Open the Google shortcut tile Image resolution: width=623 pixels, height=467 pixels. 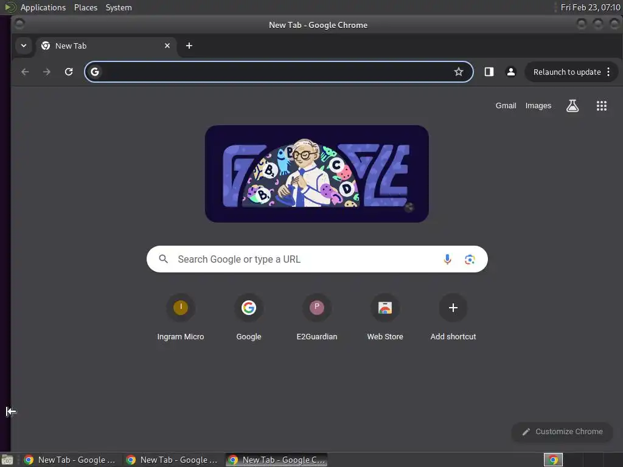tap(249, 317)
